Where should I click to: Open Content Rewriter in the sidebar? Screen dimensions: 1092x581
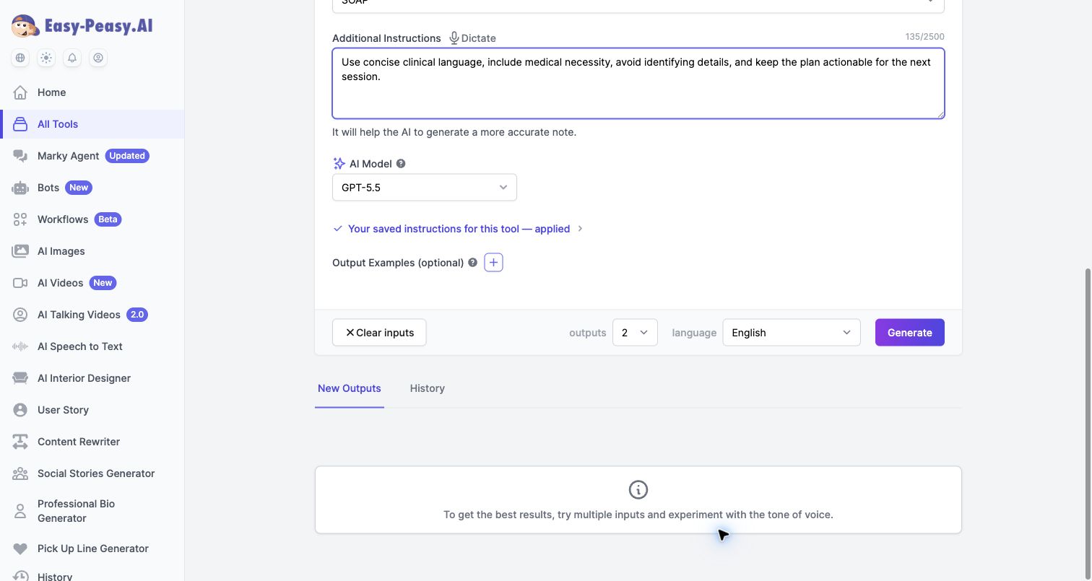tap(92, 442)
